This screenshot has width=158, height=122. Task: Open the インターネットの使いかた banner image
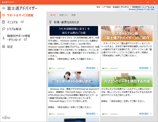coord(74,79)
